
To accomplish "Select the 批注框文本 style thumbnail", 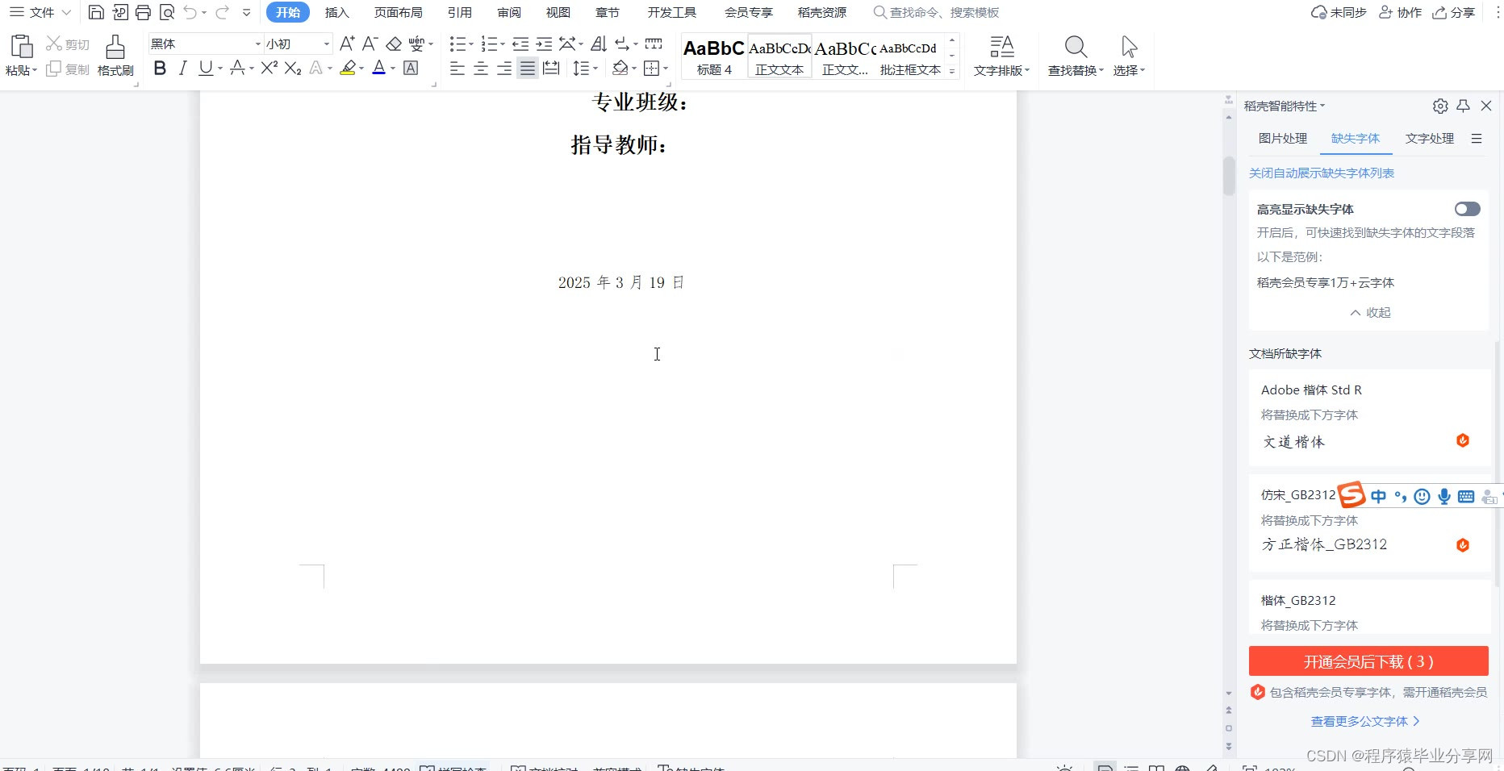I will coord(910,56).
